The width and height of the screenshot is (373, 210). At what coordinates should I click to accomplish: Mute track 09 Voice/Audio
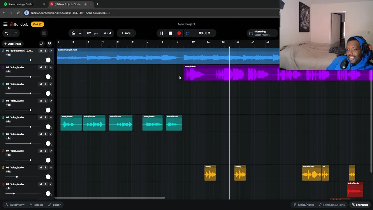coord(41,184)
